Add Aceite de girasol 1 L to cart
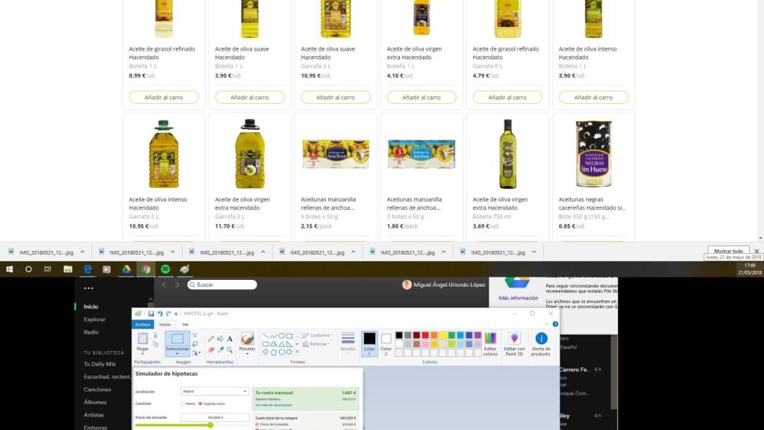Viewport: 764px width, 430px height. click(x=163, y=97)
